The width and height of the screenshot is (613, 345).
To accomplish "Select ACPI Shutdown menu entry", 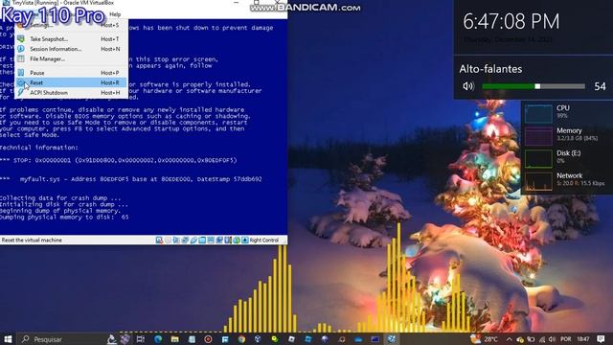I will tap(70, 93).
